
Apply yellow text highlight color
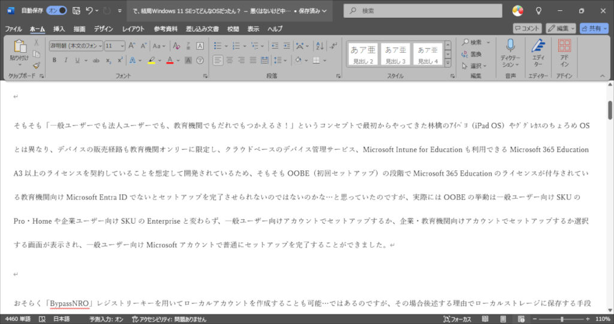(152, 61)
